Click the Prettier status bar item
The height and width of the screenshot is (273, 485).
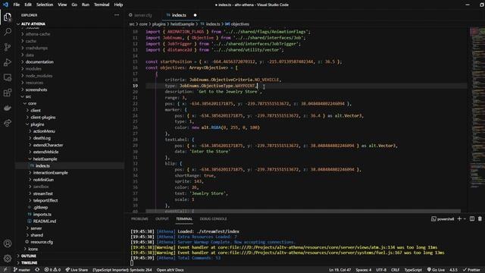click(x=471, y=270)
